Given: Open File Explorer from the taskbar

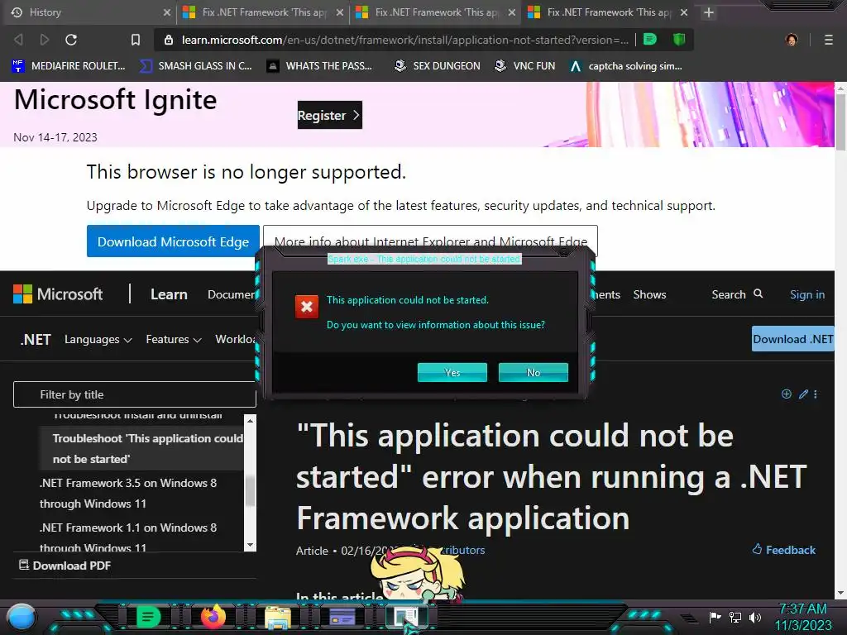Looking at the screenshot, I should pos(278,617).
